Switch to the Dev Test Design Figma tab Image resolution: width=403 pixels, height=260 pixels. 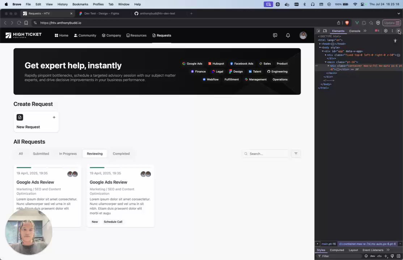[x=102, y=14]
